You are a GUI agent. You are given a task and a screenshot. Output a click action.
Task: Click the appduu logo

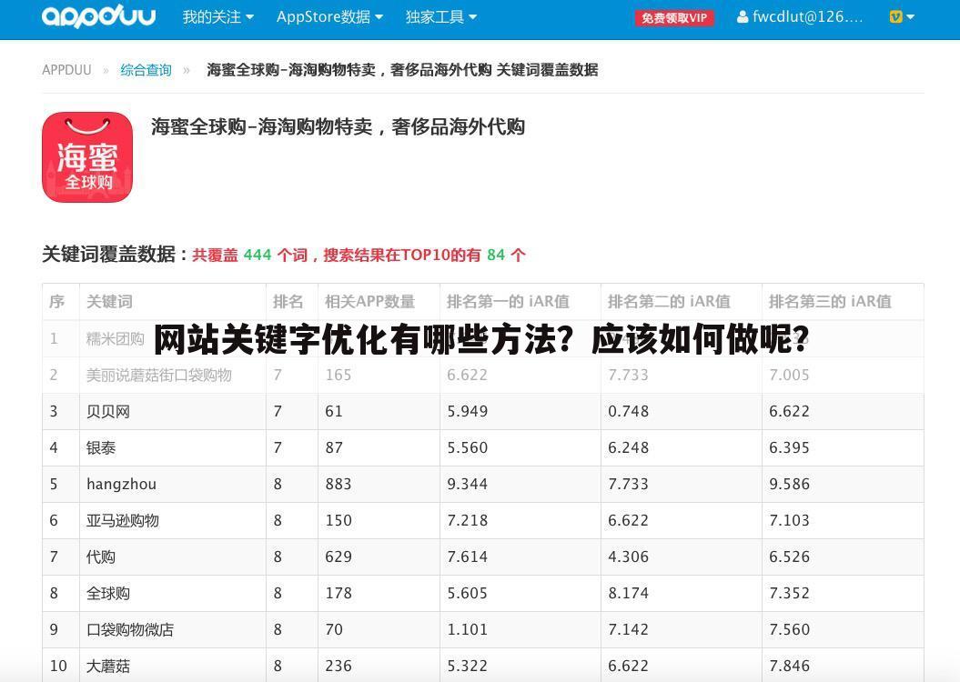98,15
